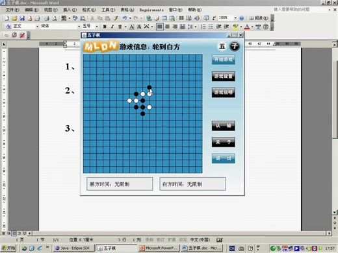Click the Format Painter brush icon
The width and height of the screenshot is (338, 253).
pyautogui.click(x=116, y=18)
